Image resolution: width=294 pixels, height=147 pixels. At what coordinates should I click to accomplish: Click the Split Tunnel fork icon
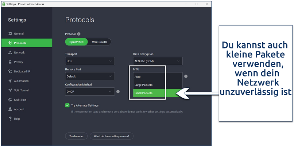[10, 90]
